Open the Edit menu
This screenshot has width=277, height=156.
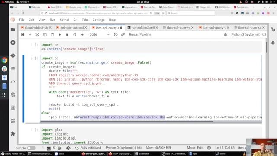[x=32, y=19]
